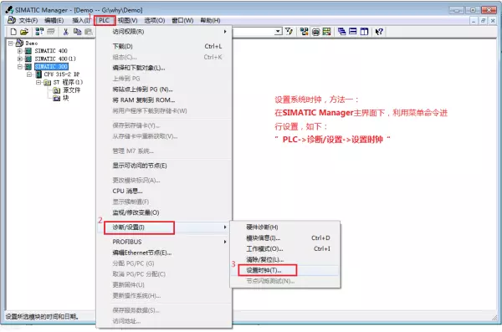The image size is (502, 332).
Task: Click the Cascade windows toolbar icon
Action: coord(341,32)
